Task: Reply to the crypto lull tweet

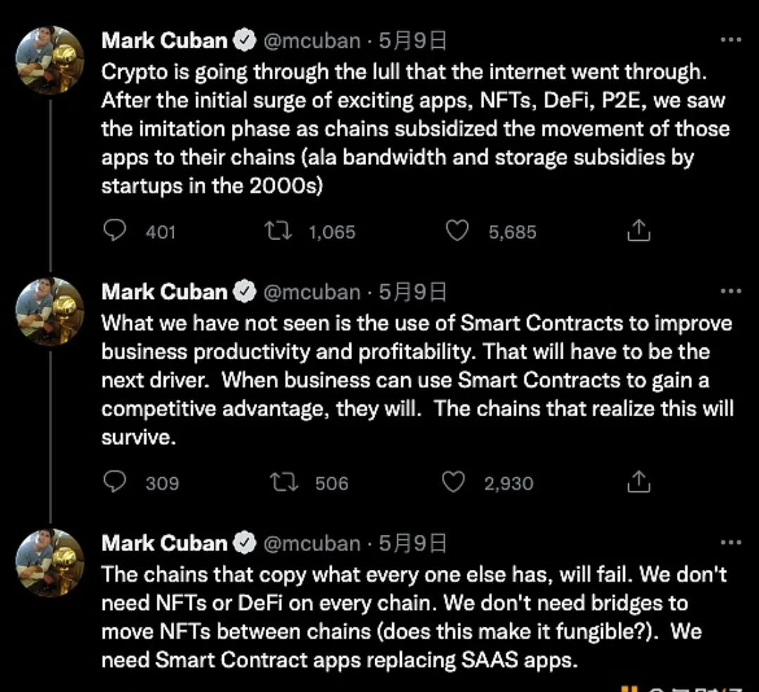Action: click(114, 231)
